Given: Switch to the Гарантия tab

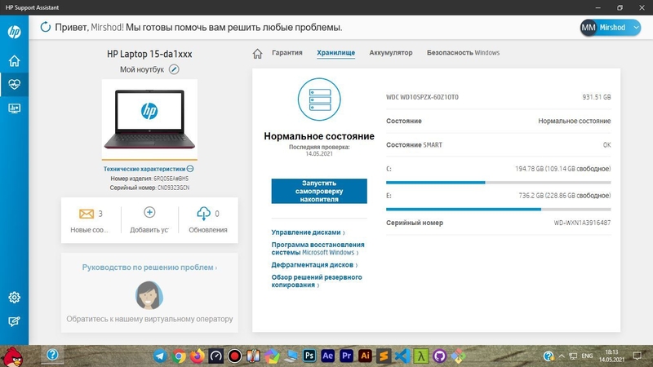Looking at the screenshot, I should pyautogui.click(x=287, y=53).
